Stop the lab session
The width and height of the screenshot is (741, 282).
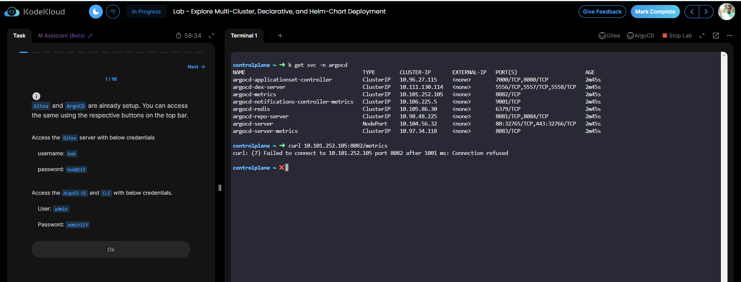tap(677, 36)
